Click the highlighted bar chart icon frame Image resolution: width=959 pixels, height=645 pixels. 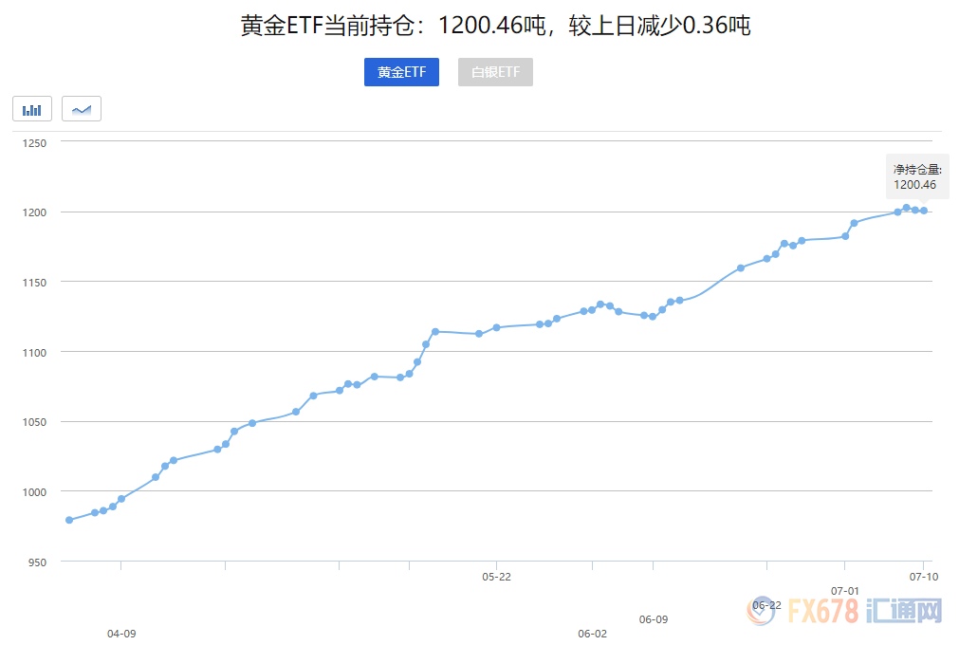pos(31,108)
